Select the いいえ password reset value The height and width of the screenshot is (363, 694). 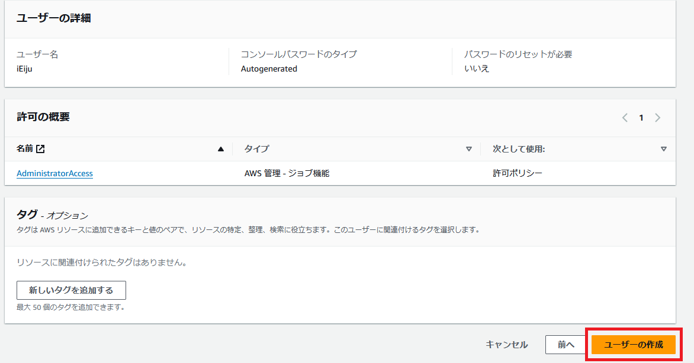477,69
